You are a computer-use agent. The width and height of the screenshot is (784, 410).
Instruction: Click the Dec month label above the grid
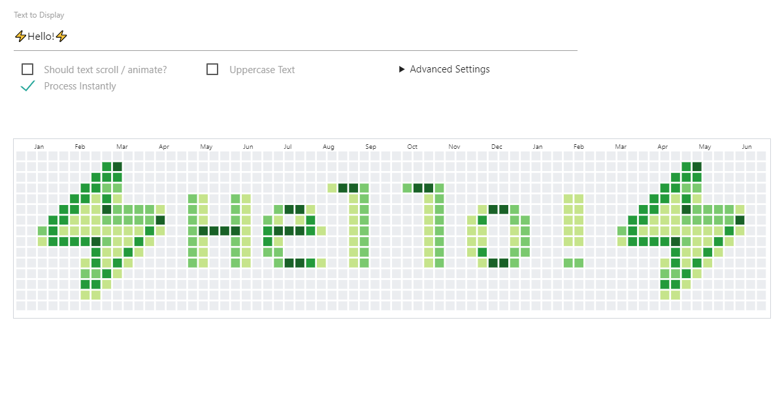(496, 146)
